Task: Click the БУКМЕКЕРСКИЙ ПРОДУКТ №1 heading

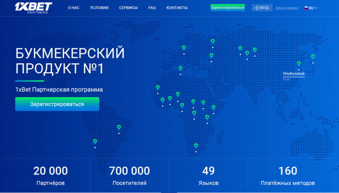Action: pyautogui.click(x=70, y=61)
